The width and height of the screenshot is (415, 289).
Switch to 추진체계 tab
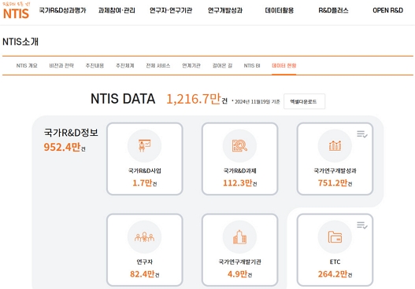tap(125, 66)
